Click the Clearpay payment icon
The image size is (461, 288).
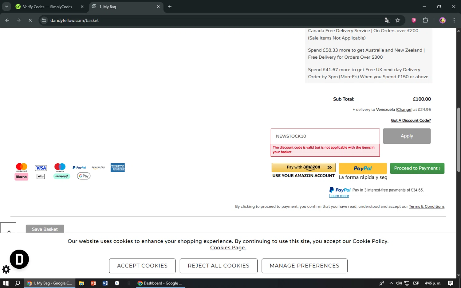point(62,176)
